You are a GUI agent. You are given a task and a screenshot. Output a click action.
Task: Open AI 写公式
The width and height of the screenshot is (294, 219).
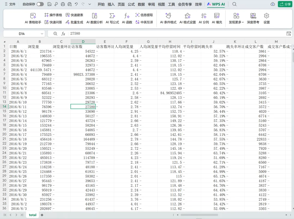tap(112, 18)
